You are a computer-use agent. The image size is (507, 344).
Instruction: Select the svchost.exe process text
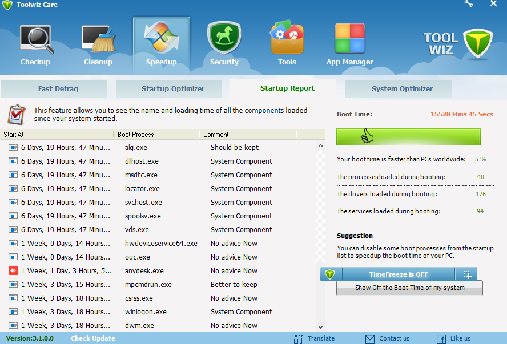coord(143,202)
